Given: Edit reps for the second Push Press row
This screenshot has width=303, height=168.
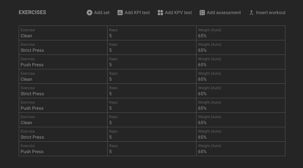Looking at the screenshot, I should (x=152, y=105).
